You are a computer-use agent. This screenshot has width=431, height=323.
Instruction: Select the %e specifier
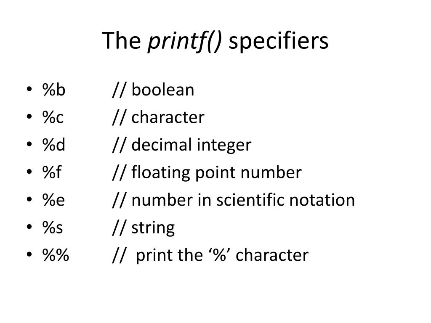[53, 200]
